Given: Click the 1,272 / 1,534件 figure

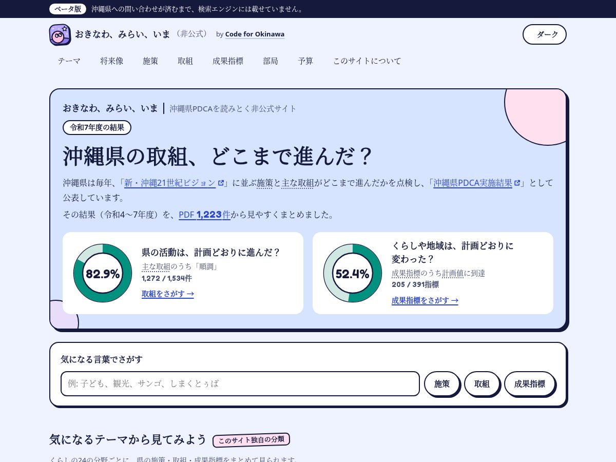Looking at the screenshot, I should point(167,278).
